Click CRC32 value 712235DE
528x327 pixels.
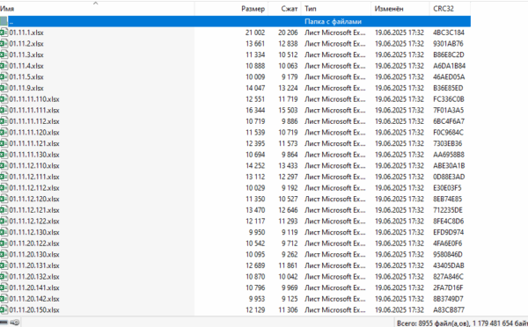(x=448, y=210)
